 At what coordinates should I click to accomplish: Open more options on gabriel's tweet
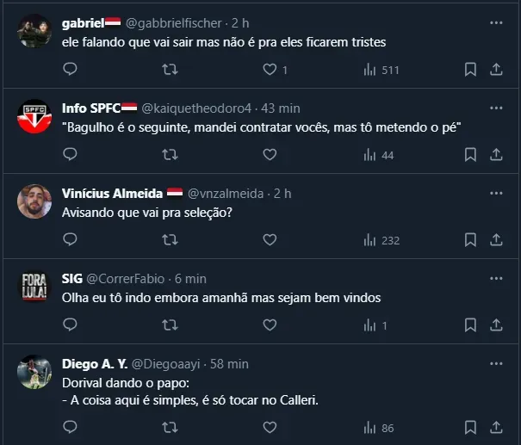click(x=496, y=23)
